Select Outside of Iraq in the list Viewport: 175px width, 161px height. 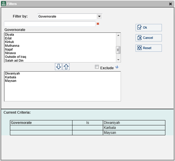click(15, 57)
